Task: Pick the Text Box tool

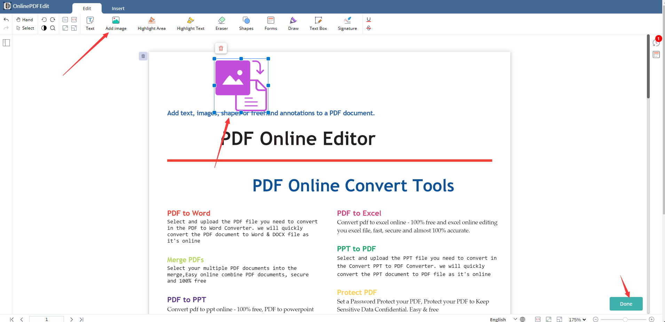Action: pyautogui.click(x=318, y=24)
